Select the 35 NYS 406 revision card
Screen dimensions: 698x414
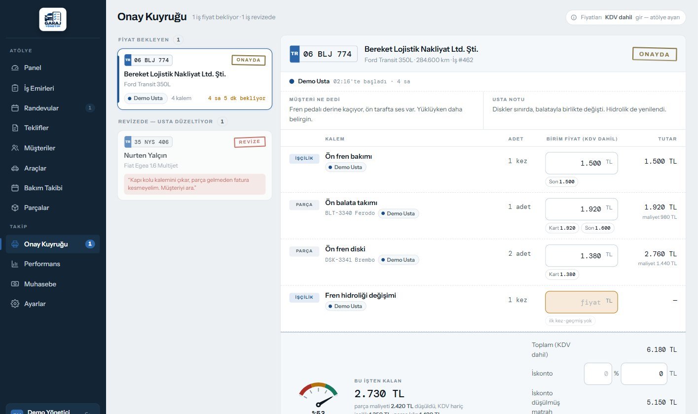(x=195, y=166)
